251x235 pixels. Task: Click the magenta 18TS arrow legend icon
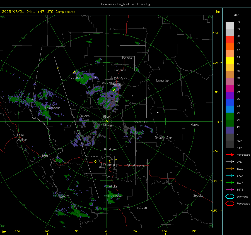230,190
